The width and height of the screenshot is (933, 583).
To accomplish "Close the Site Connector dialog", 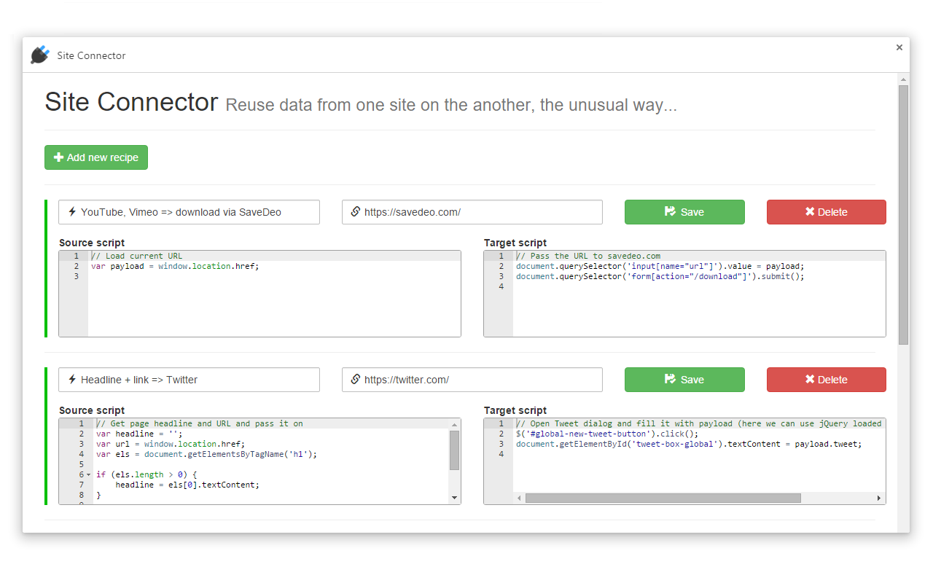I will [899, 47].
